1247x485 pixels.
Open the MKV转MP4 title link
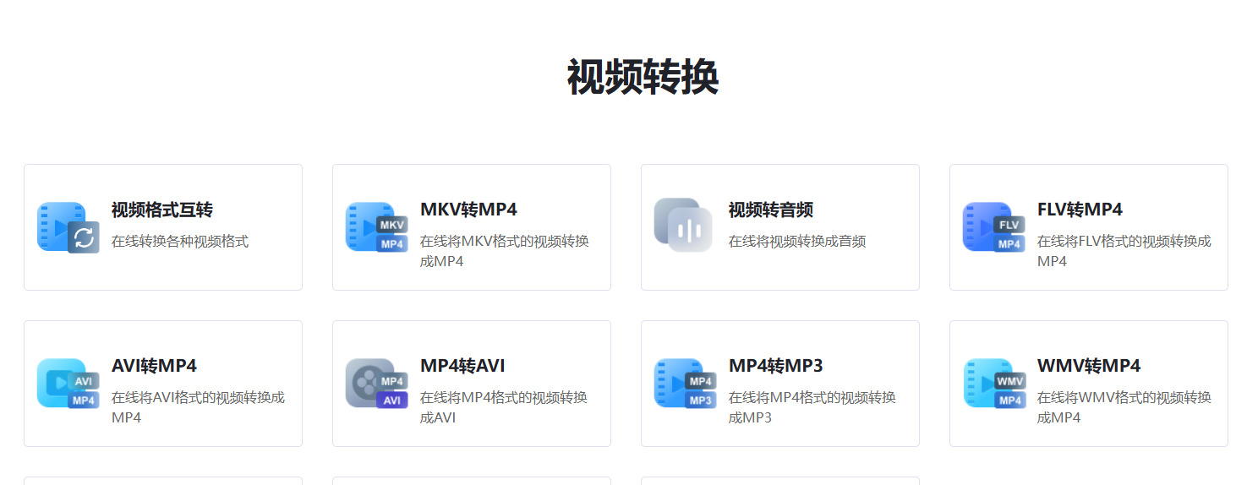[x=468, y=210]
